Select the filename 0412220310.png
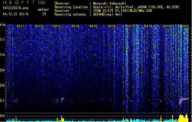Screen dimensions: 192x122 [16, 8]
